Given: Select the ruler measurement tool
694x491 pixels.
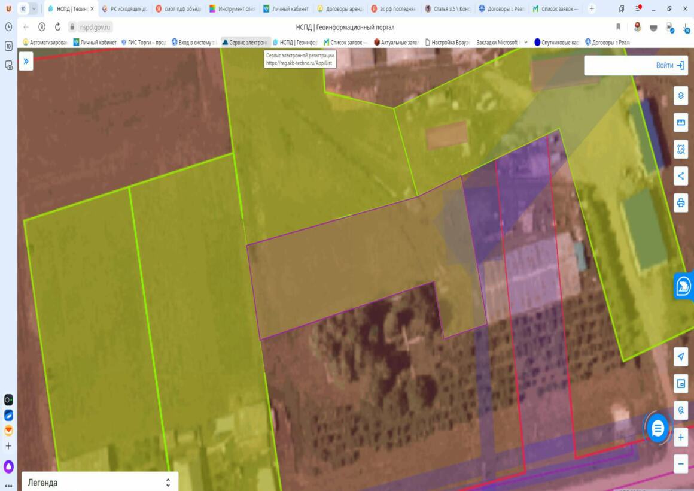Looking at the screenshot, I should pyautogui.click(x=680, y=123).
